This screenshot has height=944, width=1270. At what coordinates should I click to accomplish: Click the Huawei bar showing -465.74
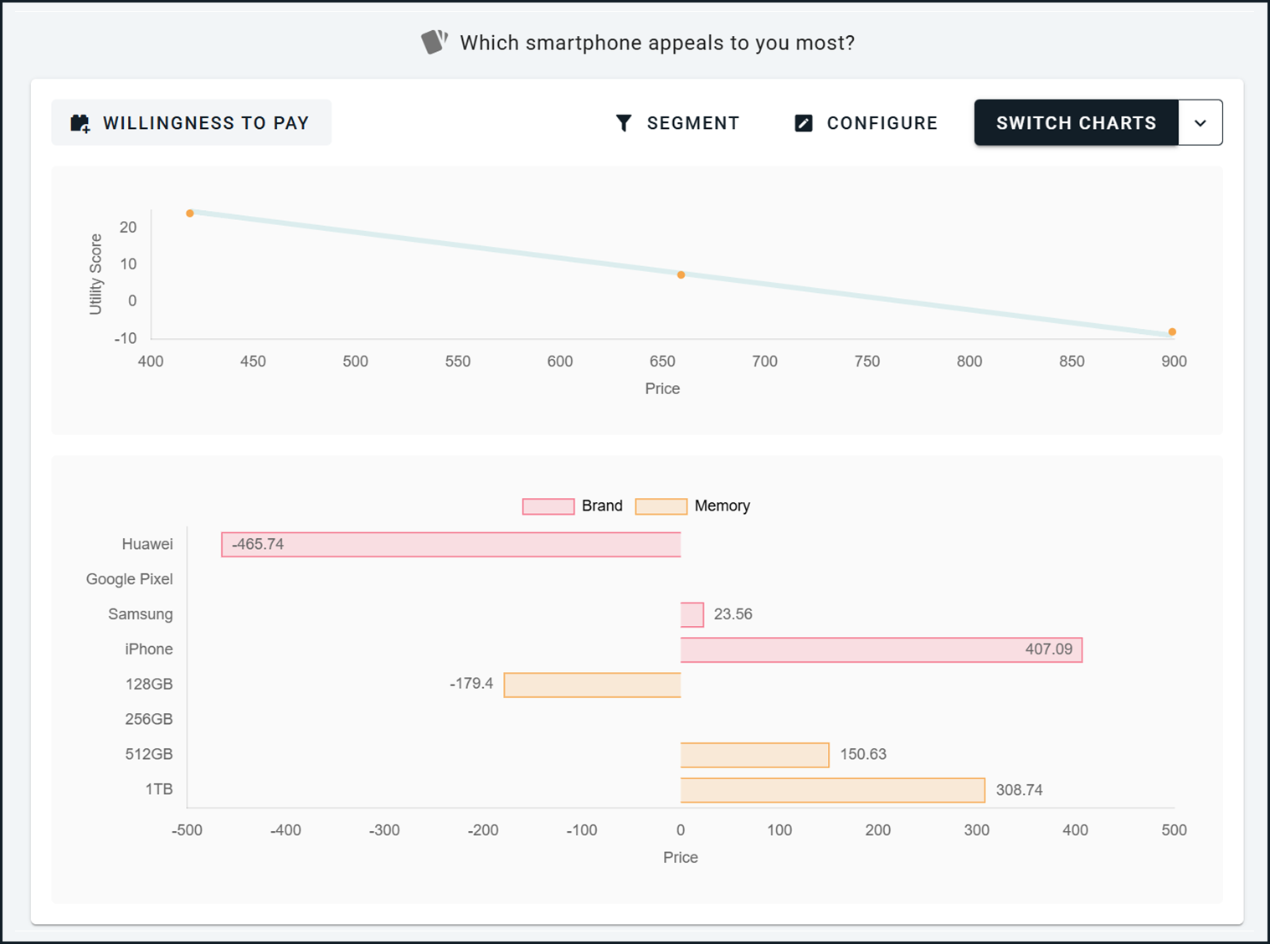[x=451, y=545]
